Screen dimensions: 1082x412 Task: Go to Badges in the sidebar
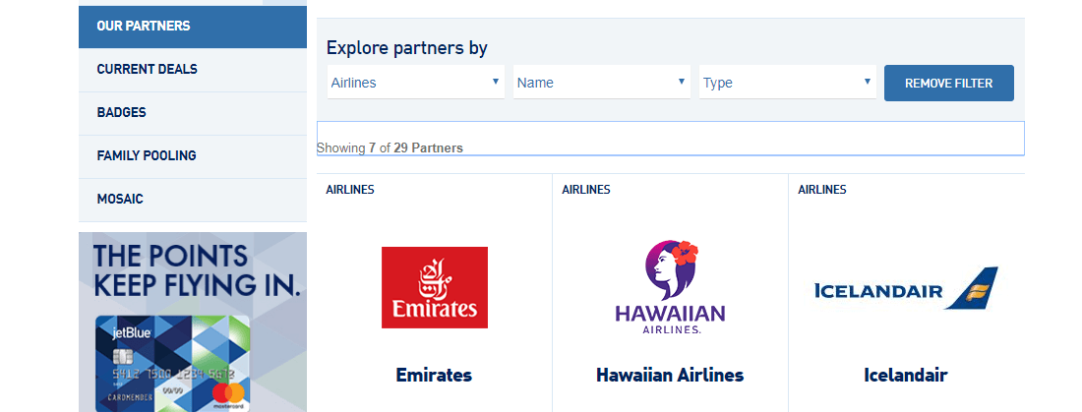coord(193,113)
